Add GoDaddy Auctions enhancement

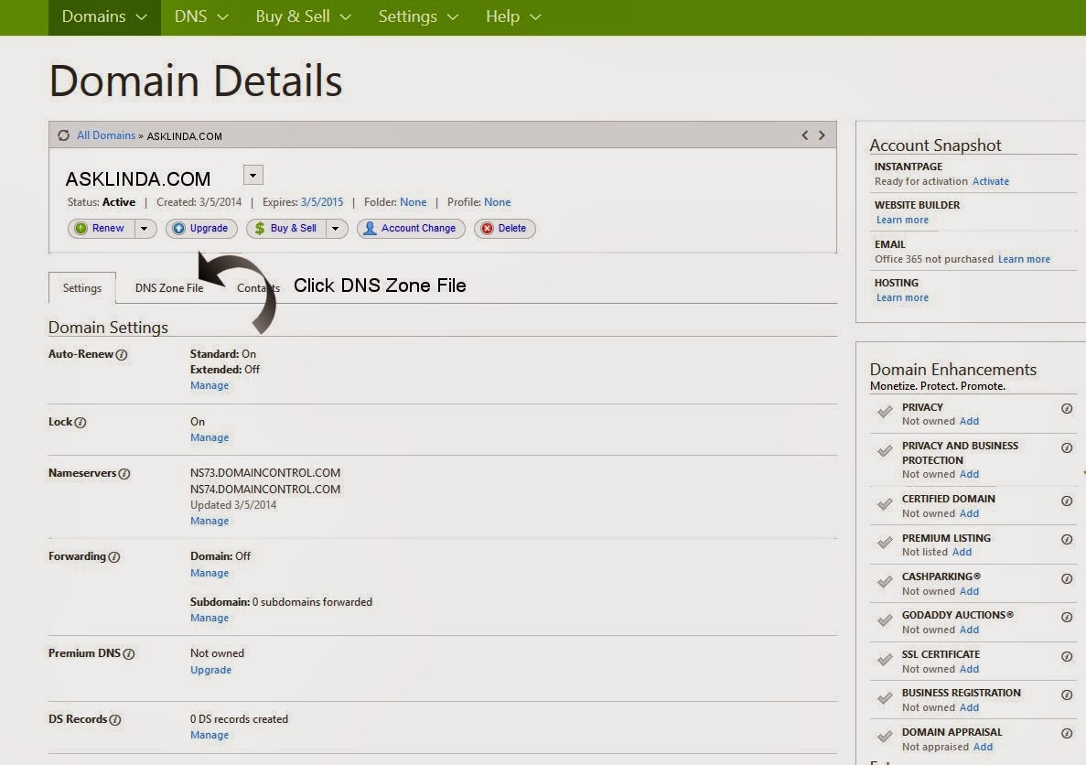969,630
